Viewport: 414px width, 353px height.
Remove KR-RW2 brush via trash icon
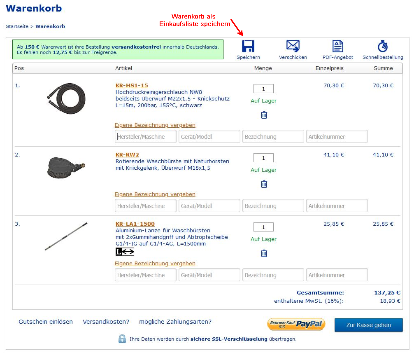coord(264,184)
